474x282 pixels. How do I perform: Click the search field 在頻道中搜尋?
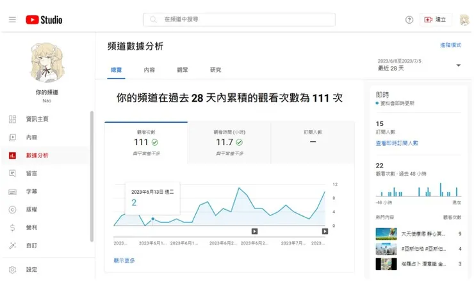coord(239,19)
